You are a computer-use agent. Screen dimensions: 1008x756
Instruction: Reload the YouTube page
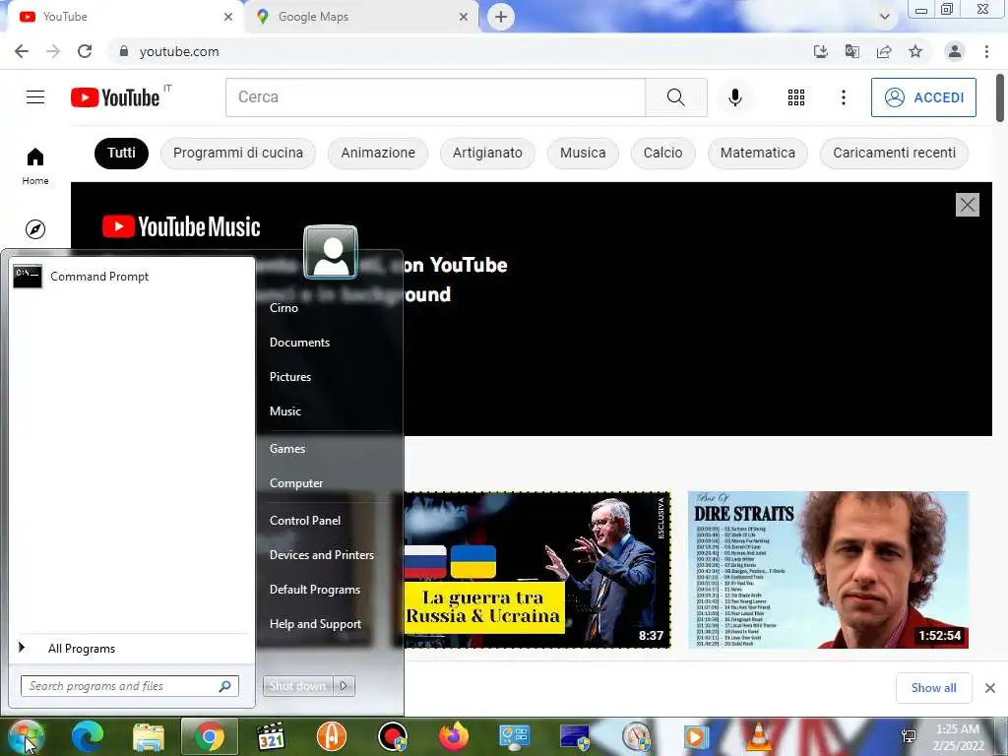(x=85, y=51)
